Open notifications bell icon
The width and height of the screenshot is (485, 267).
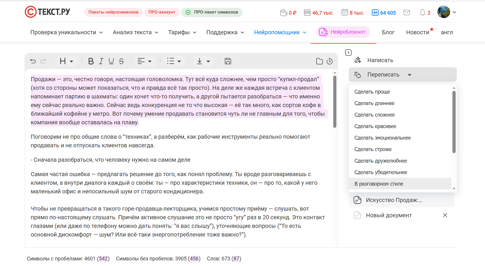[423, 12]
